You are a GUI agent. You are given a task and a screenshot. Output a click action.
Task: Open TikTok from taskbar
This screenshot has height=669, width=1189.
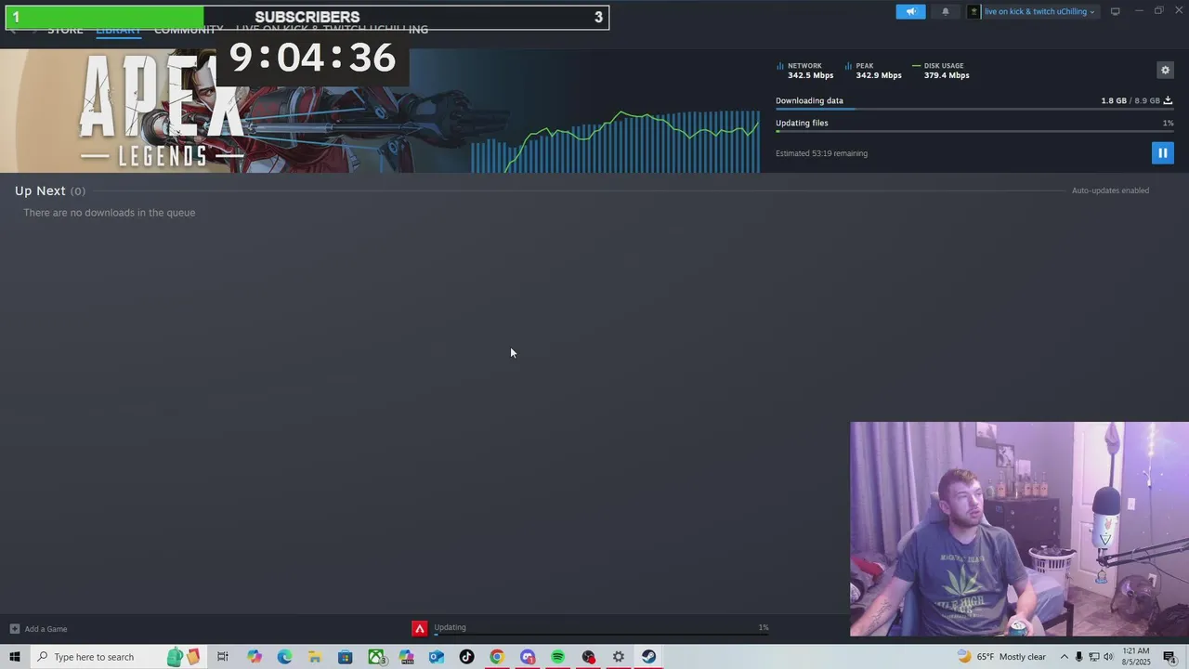tap(466, 657)
